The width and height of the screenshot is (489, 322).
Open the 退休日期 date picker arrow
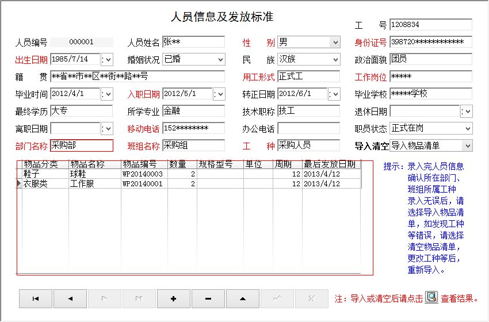point(467,111)
